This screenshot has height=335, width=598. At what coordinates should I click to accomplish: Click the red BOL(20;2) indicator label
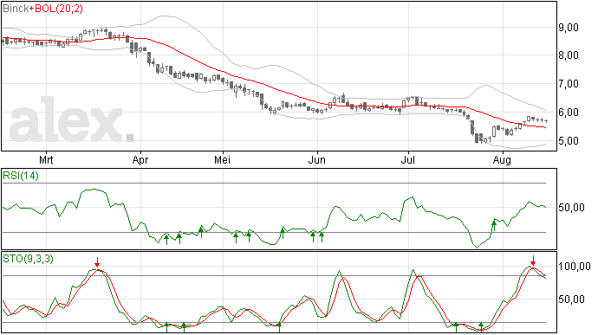58,9
